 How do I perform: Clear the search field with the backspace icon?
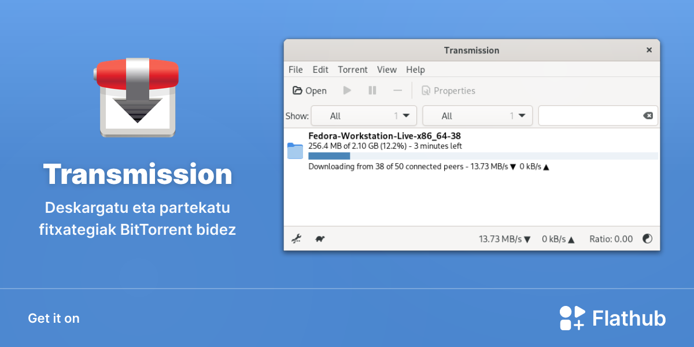coord(648,116)
